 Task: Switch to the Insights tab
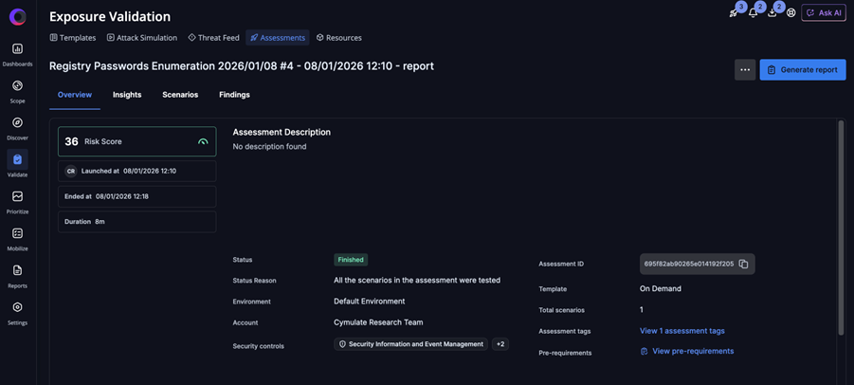[x=127, y=95]
